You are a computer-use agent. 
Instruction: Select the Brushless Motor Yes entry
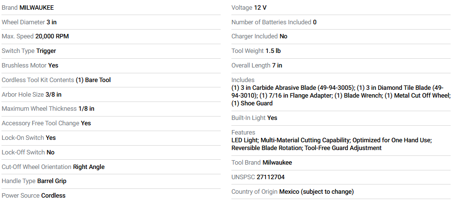30,66
